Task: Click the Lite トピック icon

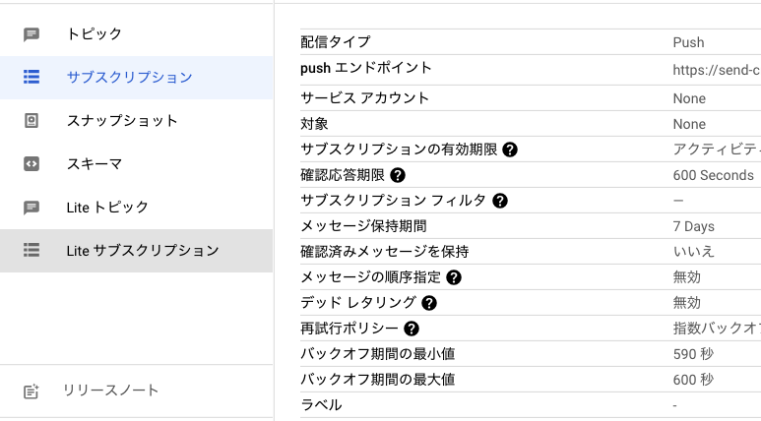Action: coord(32,208)
